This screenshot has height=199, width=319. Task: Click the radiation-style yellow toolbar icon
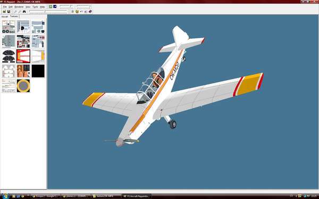pyautogui.click(x=77, y=12)
